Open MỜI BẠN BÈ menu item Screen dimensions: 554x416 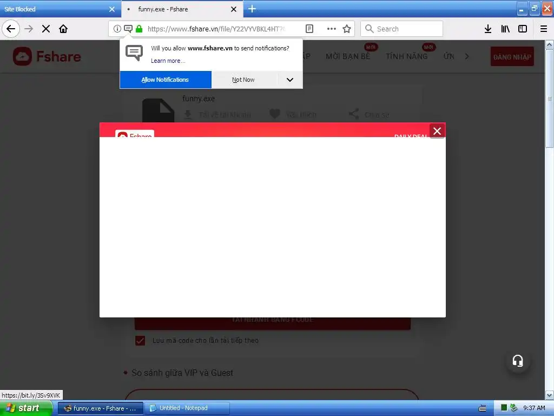348,56
